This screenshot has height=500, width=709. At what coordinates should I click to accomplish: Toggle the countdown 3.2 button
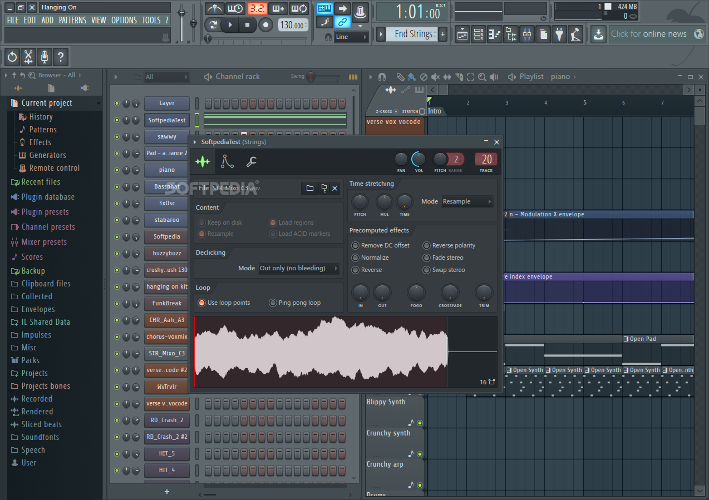[x=257, y=8]
